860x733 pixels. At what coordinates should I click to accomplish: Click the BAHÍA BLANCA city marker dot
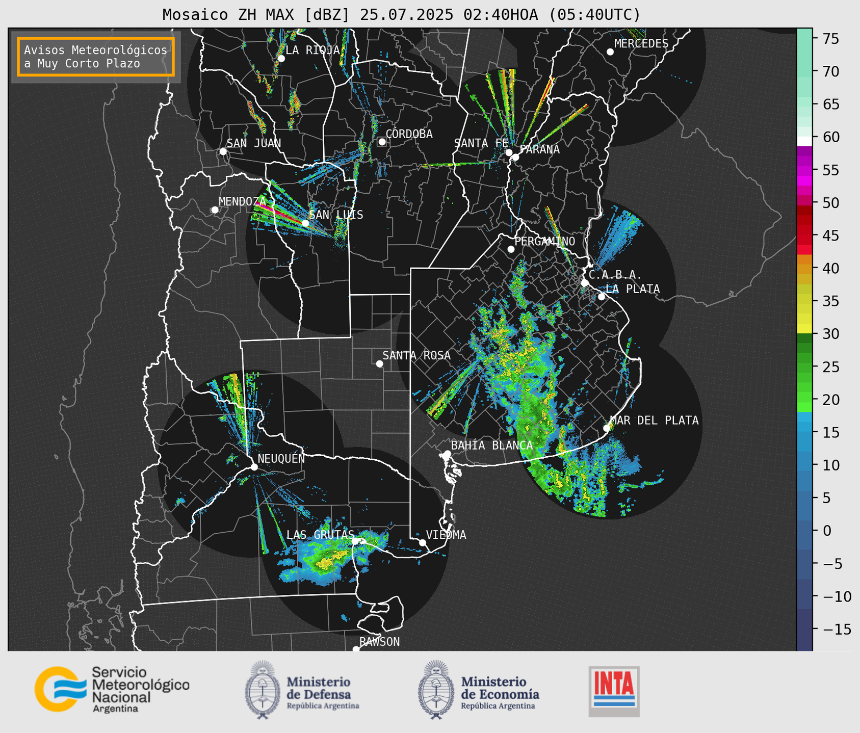(447, 454)
